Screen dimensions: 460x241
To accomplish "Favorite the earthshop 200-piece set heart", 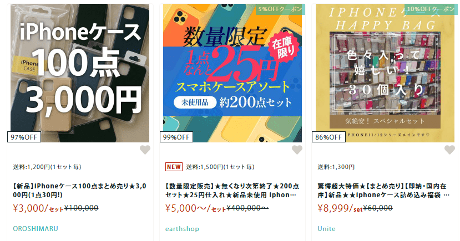I will [x=297, y=150].
